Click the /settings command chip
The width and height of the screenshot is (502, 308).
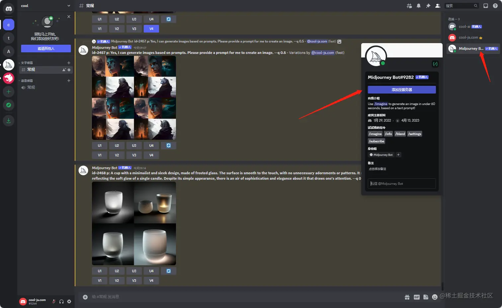click(x=415, y=134)
